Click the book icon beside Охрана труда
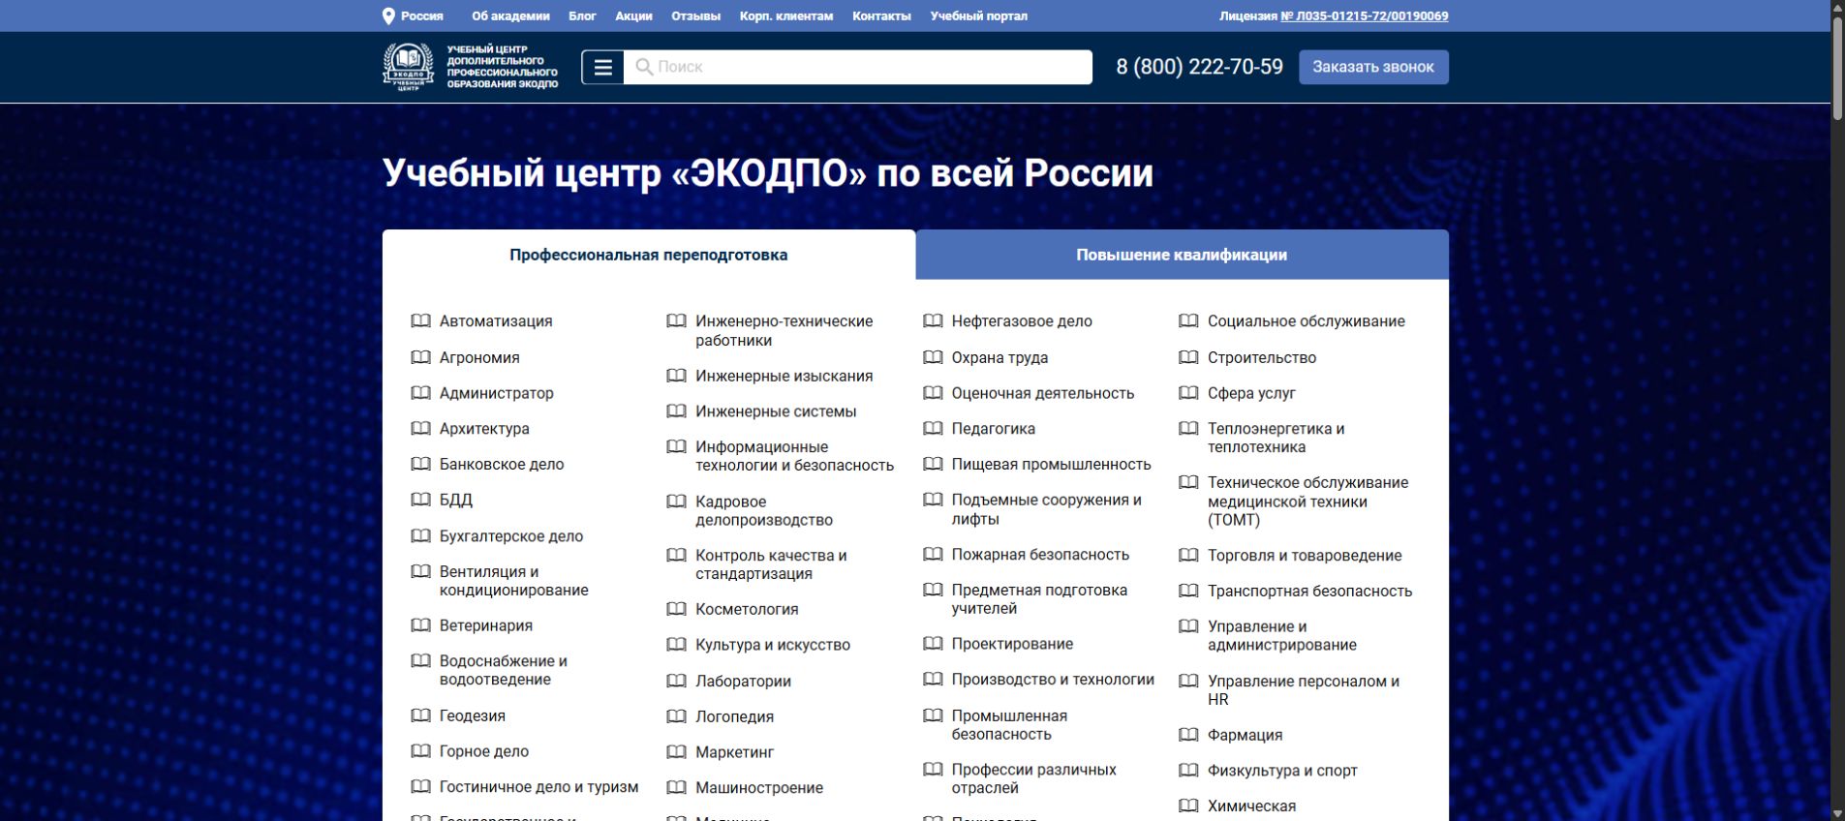The height and width of the screenshot is (821, 1845). [x=933, y=357]
